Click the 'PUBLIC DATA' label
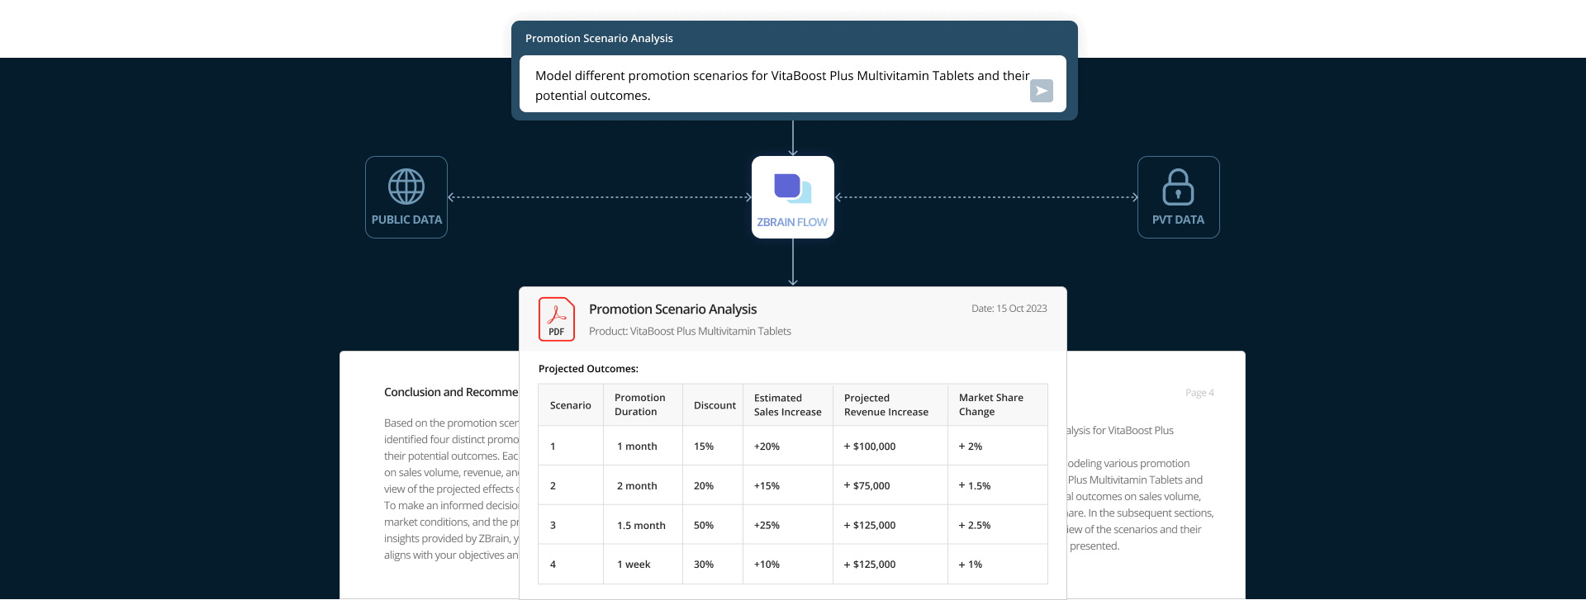The image size is (1586, 600). coord(406,220)
